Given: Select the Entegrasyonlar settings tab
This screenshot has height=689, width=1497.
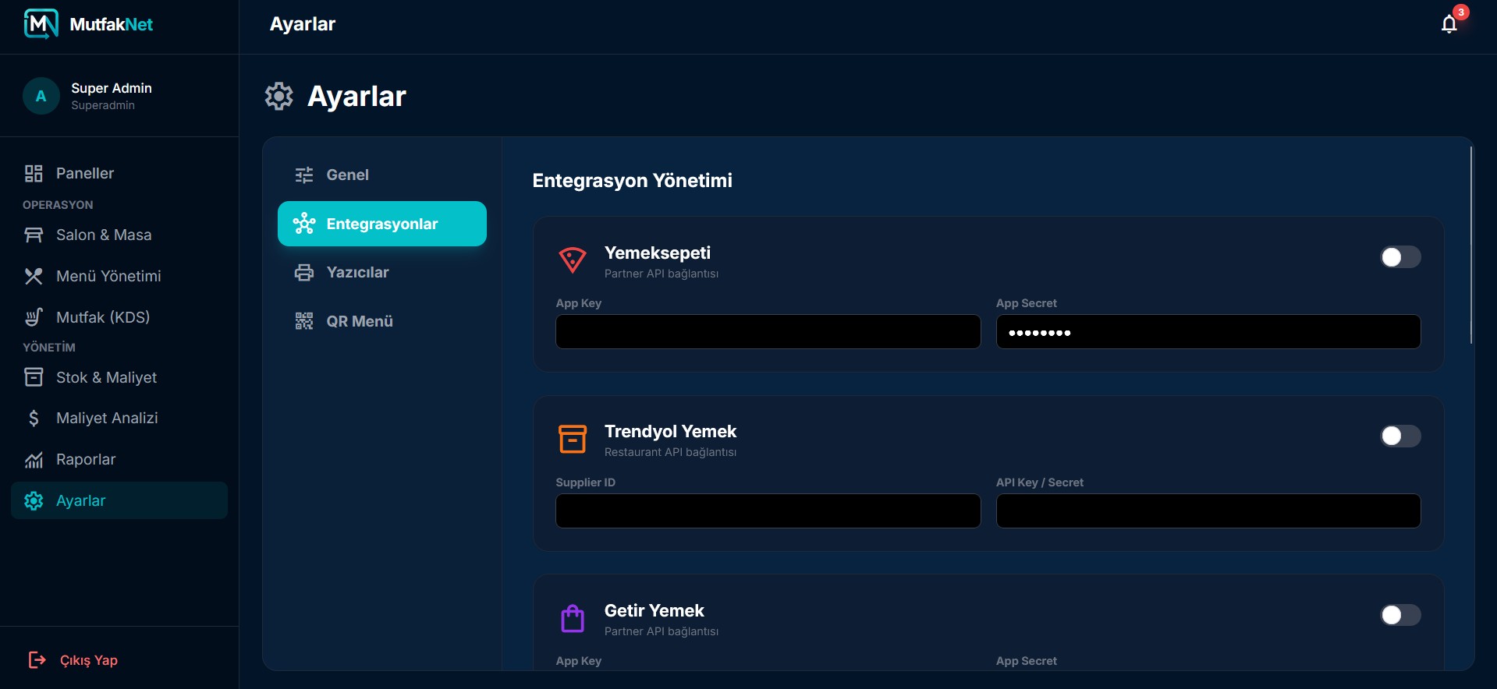Looking at the screenshot, I should [x=382, y=224].
